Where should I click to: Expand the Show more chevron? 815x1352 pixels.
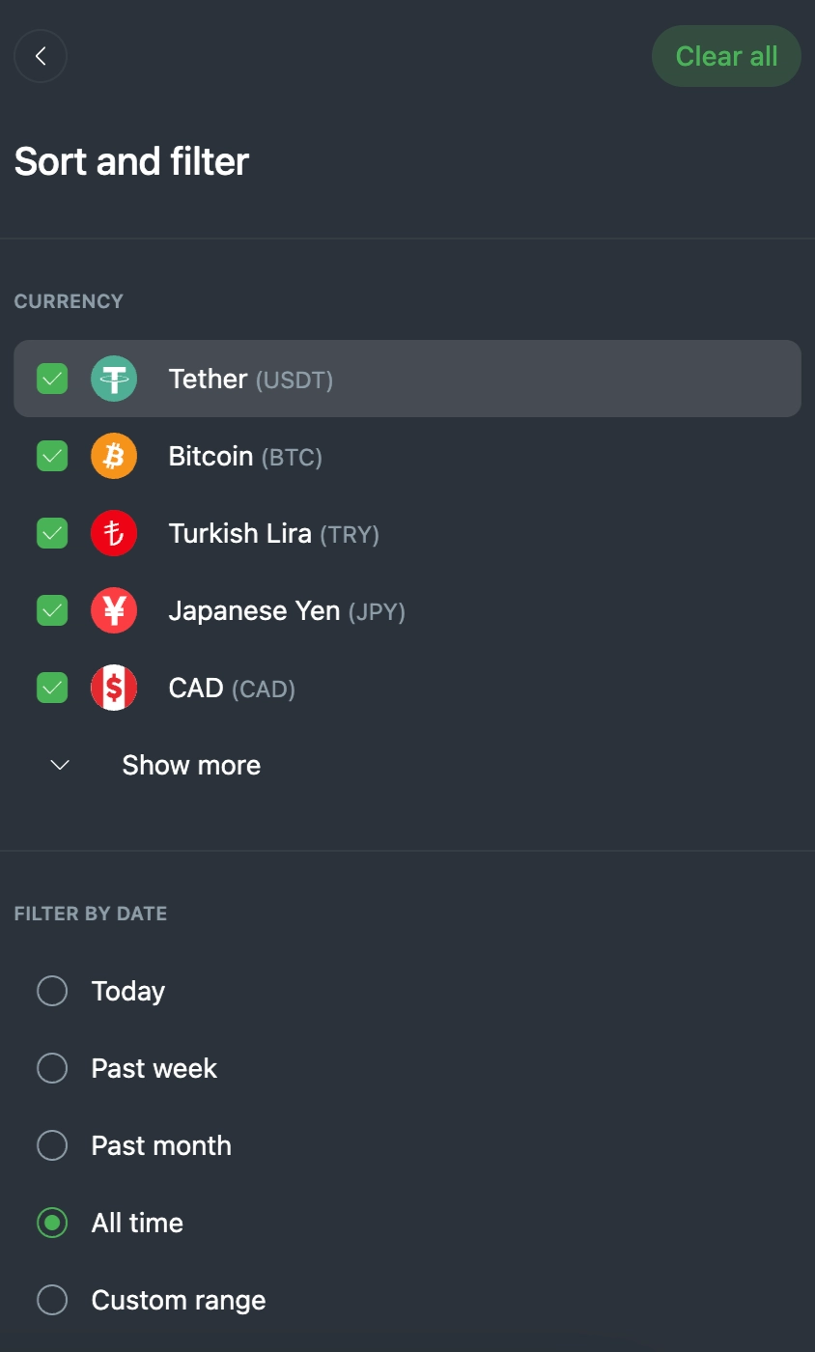pyautogui.click(x=60, y=765)
